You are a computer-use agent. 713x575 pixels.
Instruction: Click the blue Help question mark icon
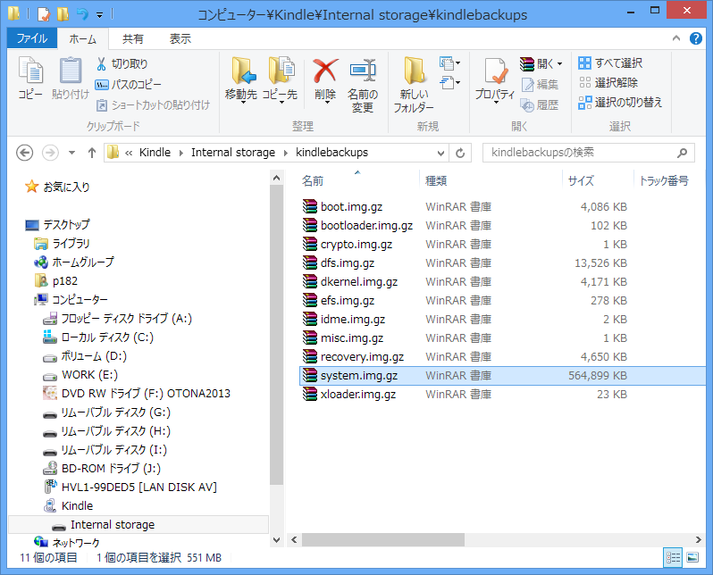[x=696, y=38]
